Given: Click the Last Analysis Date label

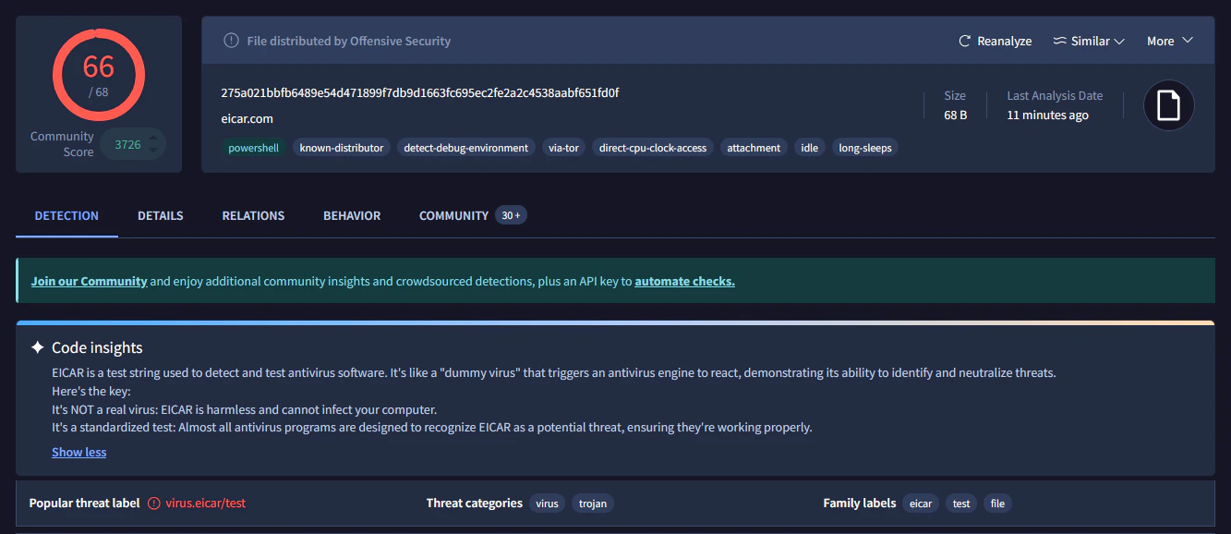Looking at the screenshot, I should point(1055,96).
